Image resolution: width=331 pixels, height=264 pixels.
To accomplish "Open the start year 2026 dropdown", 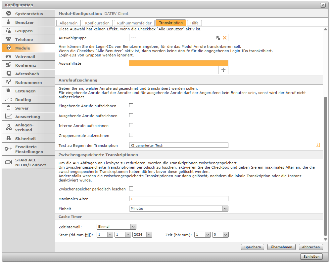I will (x=142, y=235).
